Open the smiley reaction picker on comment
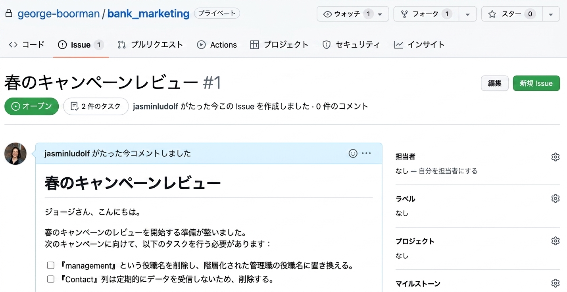The height and width of the screenshot is (292, 567). click(x=353, y=154)
